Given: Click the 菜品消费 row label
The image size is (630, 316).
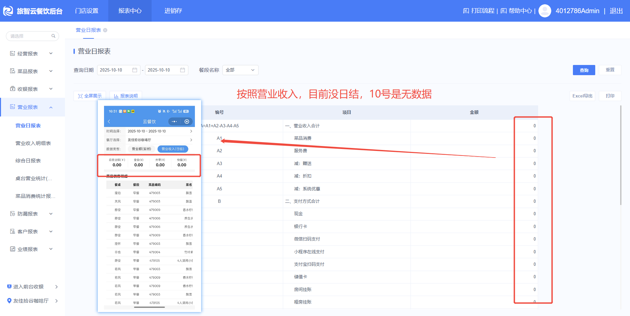Looking at the screenshot, I should 303,138.
